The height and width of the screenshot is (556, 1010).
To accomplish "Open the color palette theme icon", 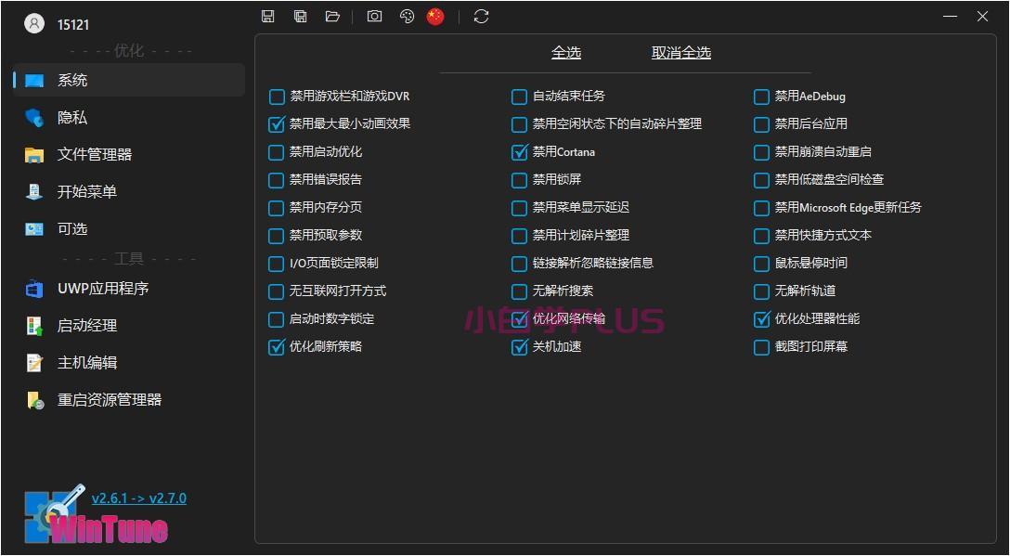I will [x=407, y=17].
